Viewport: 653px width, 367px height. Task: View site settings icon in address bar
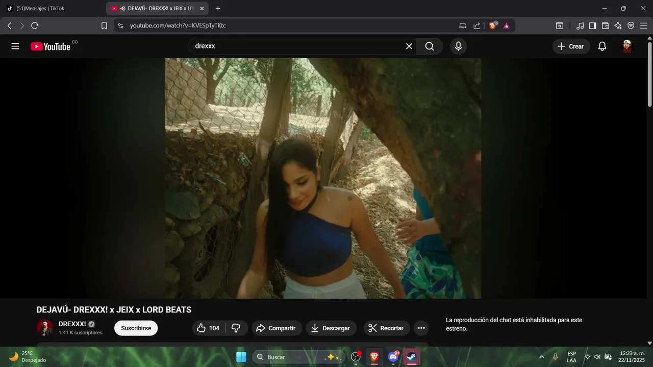120,25
